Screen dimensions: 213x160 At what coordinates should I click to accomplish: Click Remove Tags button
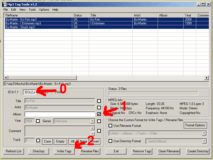click(x=142, y=151)
